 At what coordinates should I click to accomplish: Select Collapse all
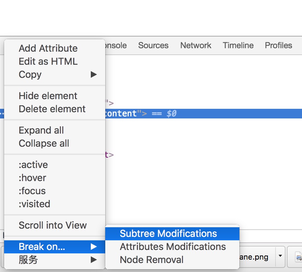[55, 144]
